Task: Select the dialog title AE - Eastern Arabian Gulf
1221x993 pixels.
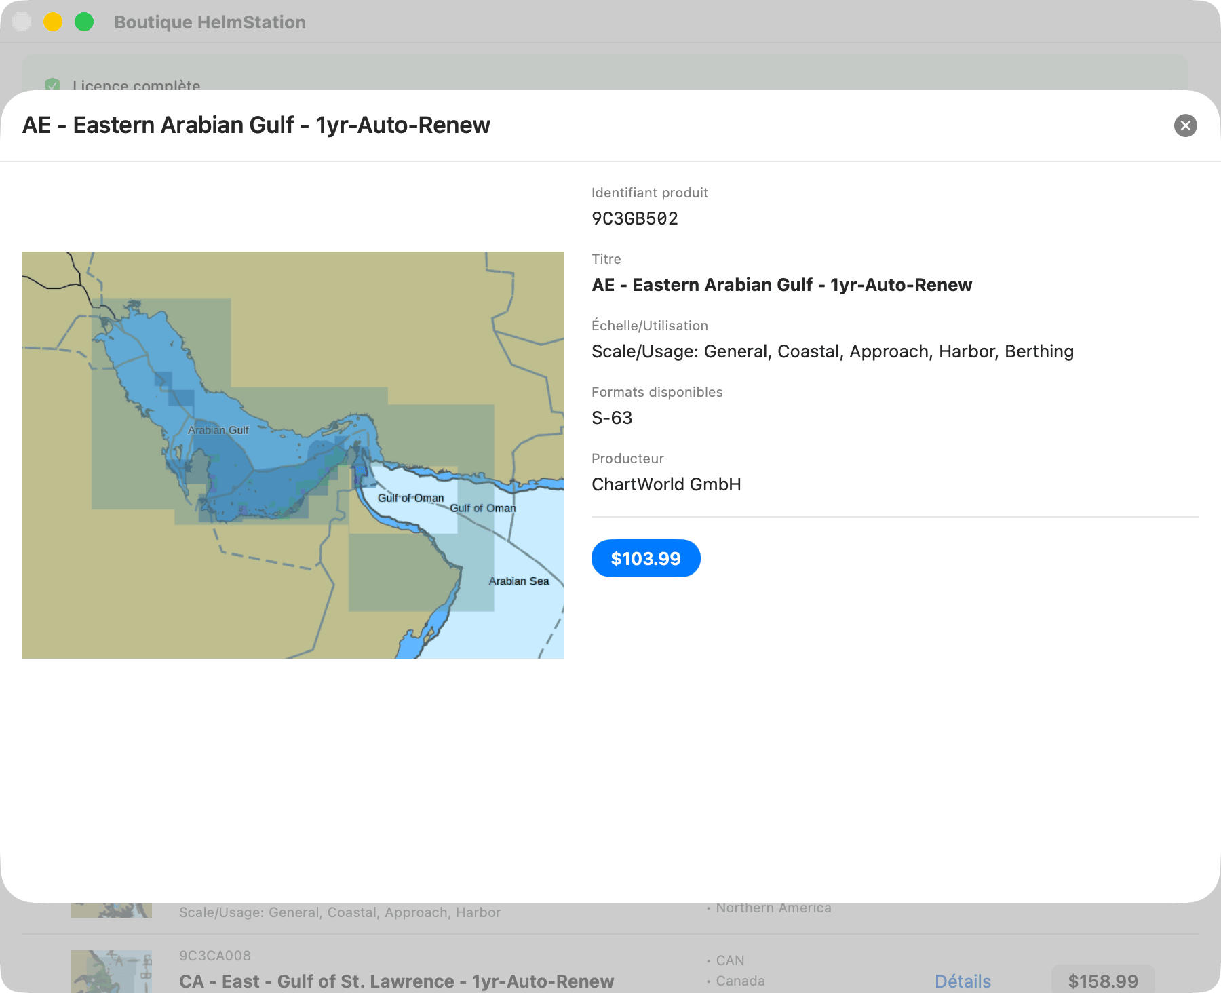Action: coord(256,125)
